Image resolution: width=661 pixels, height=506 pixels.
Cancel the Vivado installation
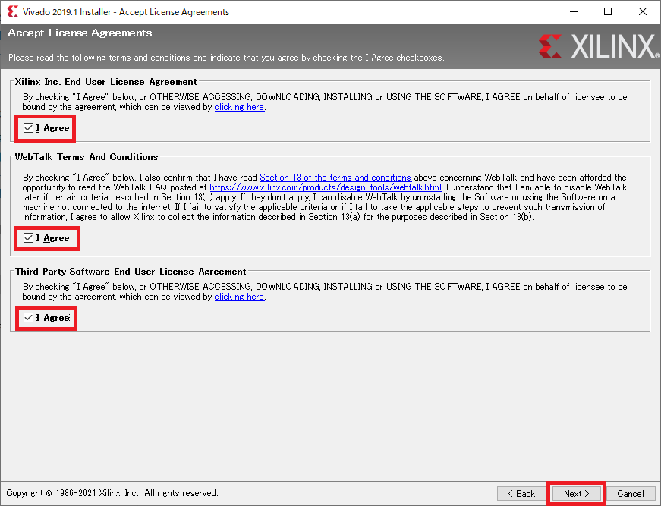click(630, 493)
